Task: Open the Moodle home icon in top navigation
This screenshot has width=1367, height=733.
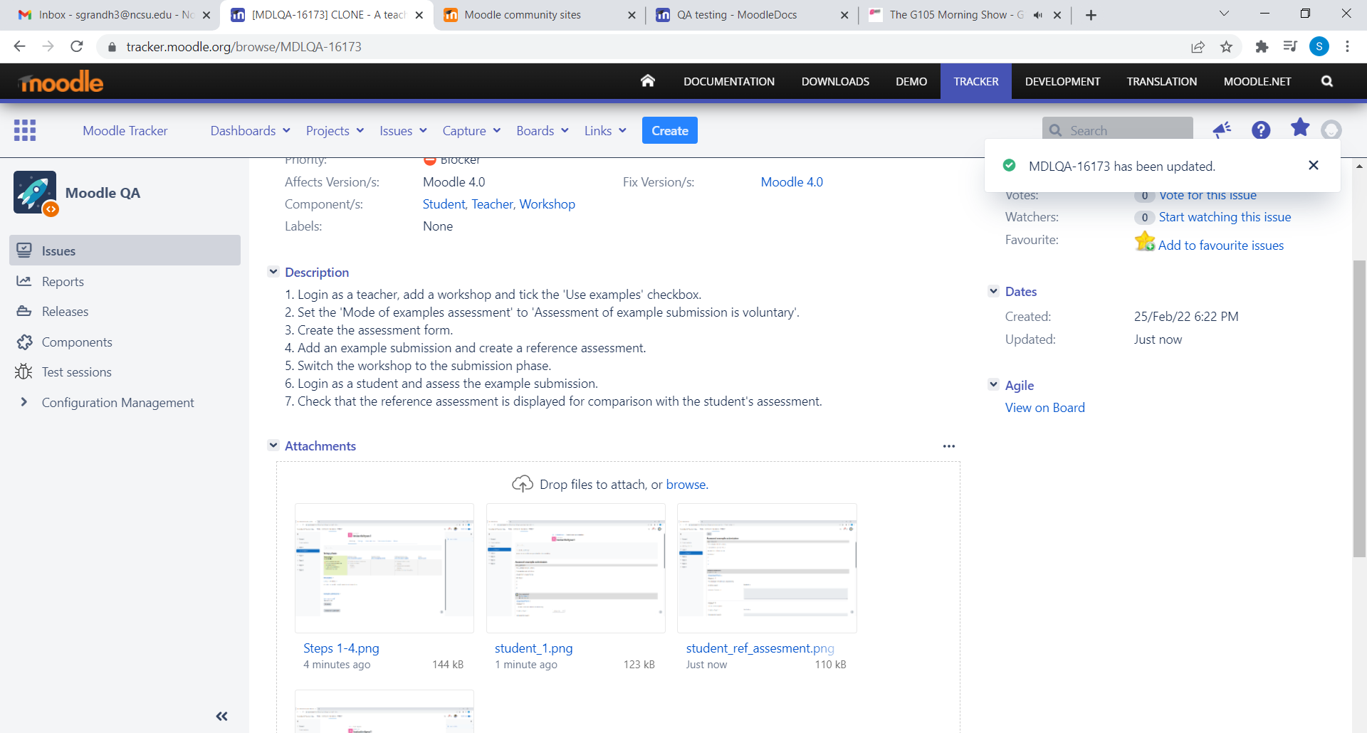Action: click(x=647, y=80)
